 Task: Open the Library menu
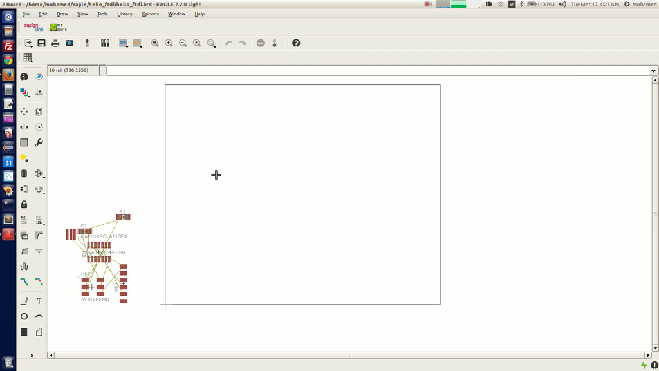click(x=124, y=14)
